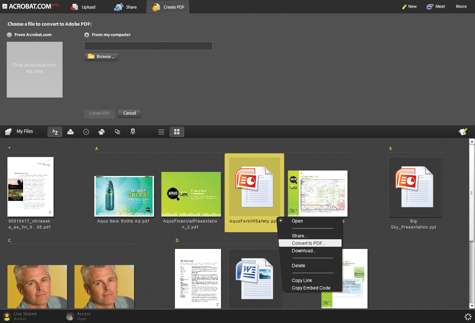
Task: Choose Share... from context menu
Action: [300, 236]
